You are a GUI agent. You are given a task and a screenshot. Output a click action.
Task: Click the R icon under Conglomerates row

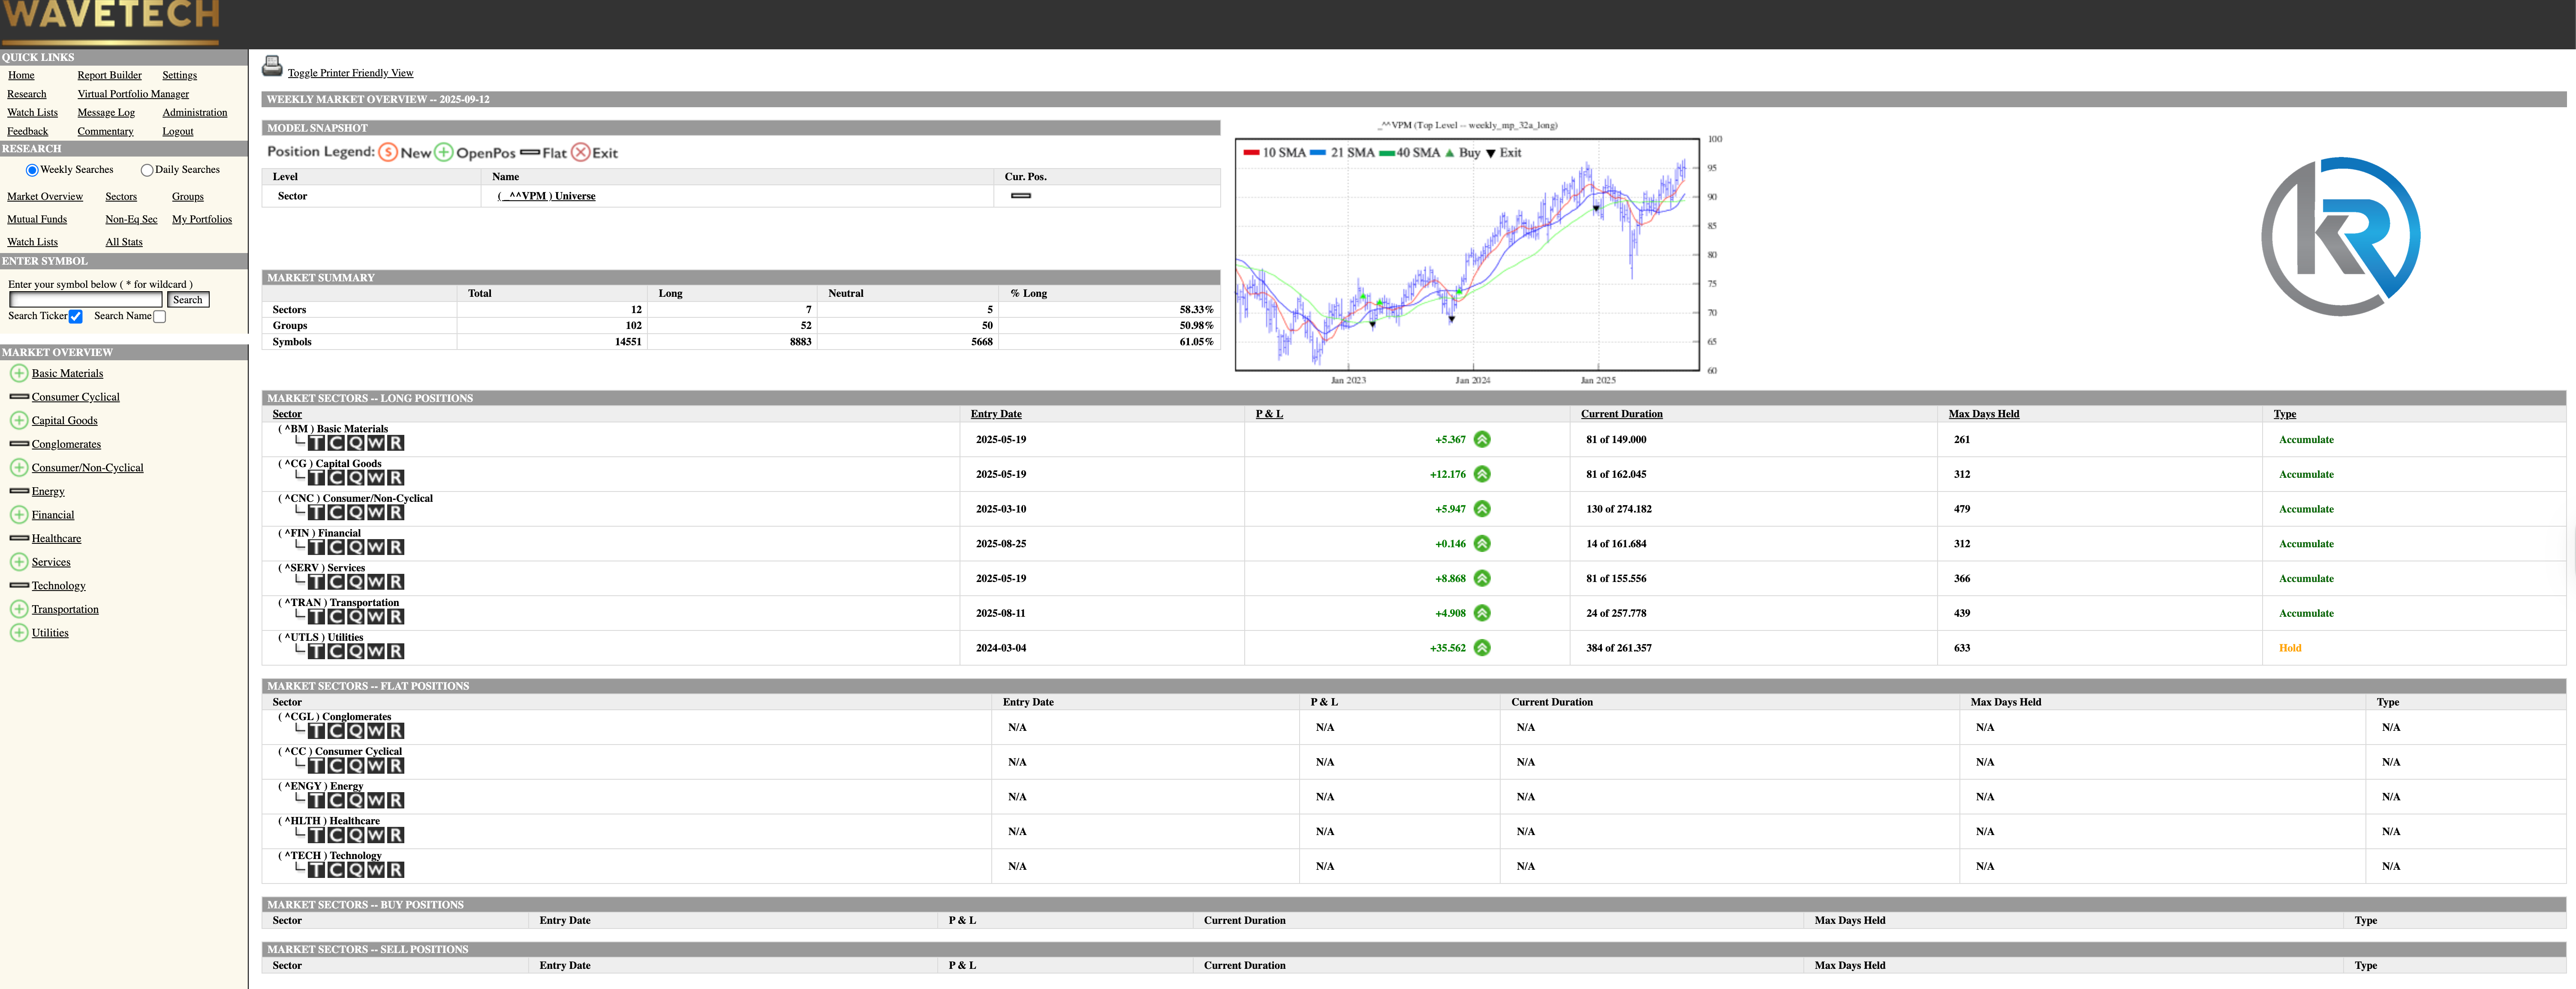[x=396, y=731]
